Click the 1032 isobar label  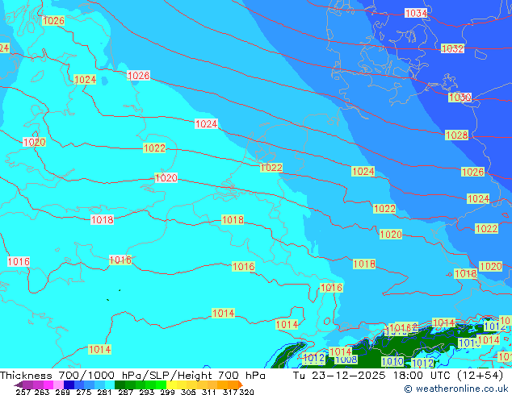(452, 48)
